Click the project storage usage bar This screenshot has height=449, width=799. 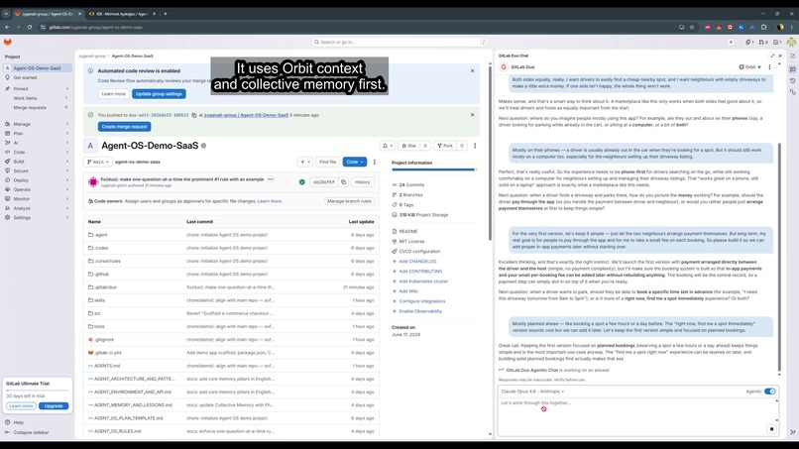(x=434, y=169)
